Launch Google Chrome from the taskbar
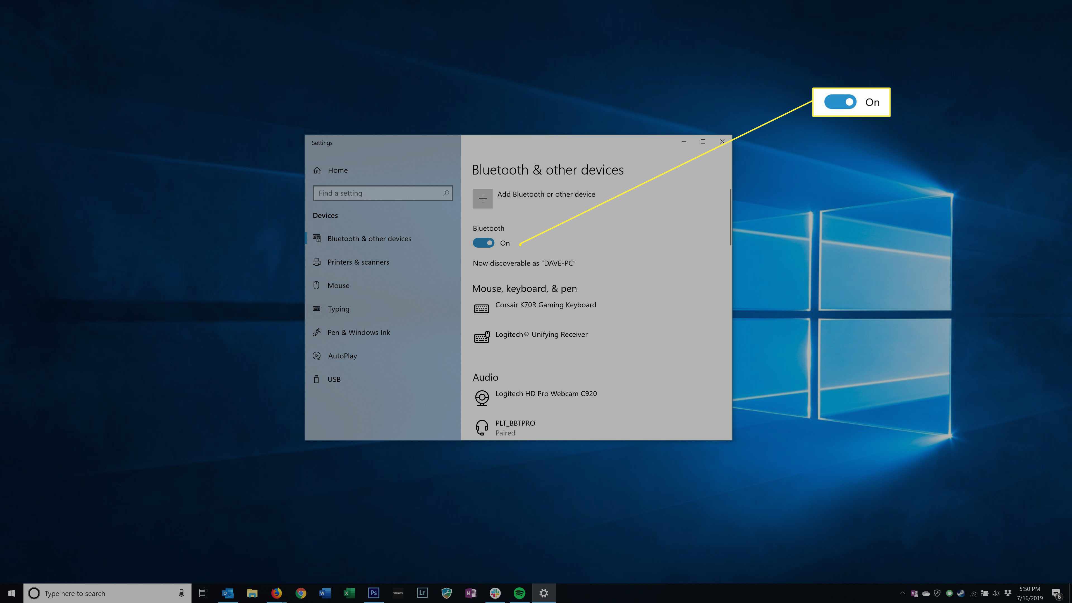This screenshot has height=603, width=1072. [301, 593]
